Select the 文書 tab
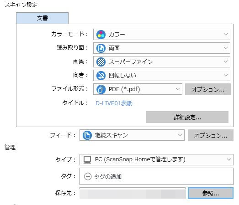 (x=42, y=18)
